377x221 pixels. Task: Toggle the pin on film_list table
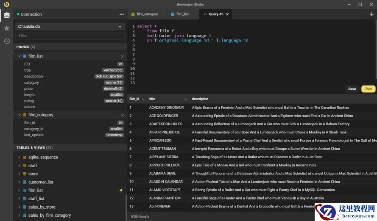[x=121, y=191]
